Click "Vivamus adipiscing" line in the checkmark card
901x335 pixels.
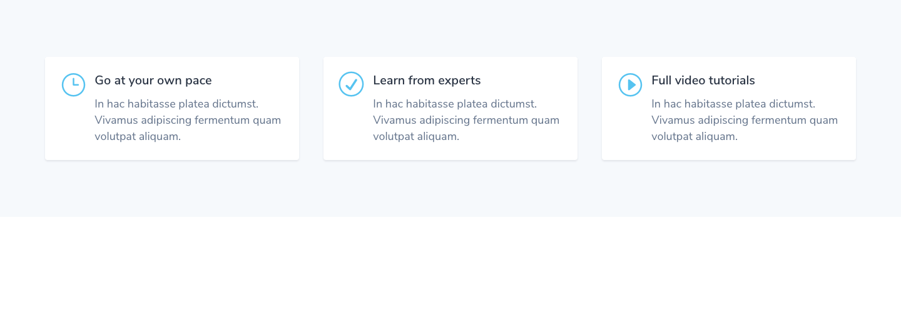tap(466, 120)
